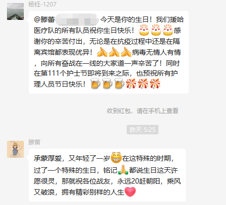Click the sender name 杨钰-1207
The image size is (226, 205).
coord(42,4)
